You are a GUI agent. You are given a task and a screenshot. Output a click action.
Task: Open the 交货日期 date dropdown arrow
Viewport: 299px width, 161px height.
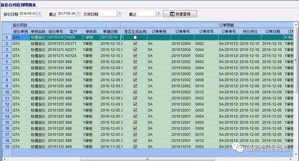click(x=120, y=14)
